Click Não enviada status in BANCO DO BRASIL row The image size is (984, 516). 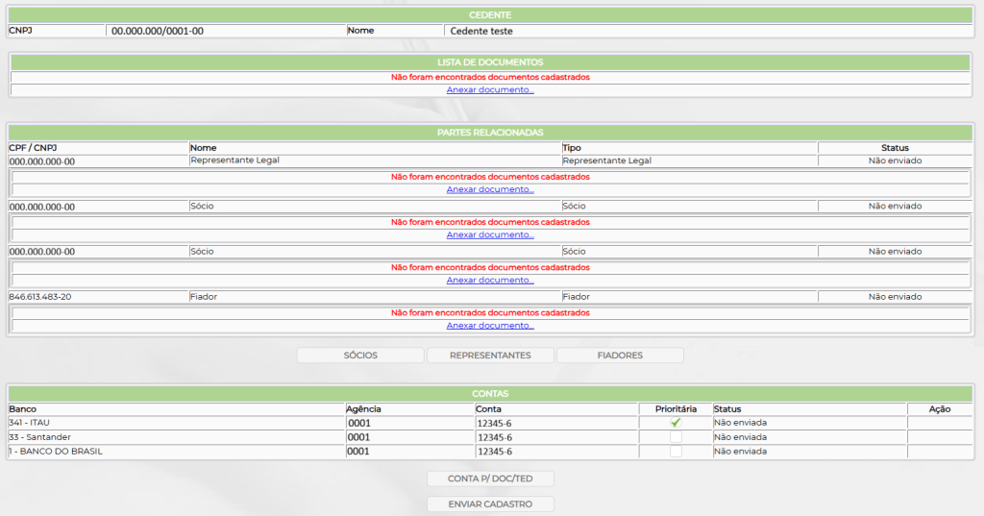click(x=740, y=452)
